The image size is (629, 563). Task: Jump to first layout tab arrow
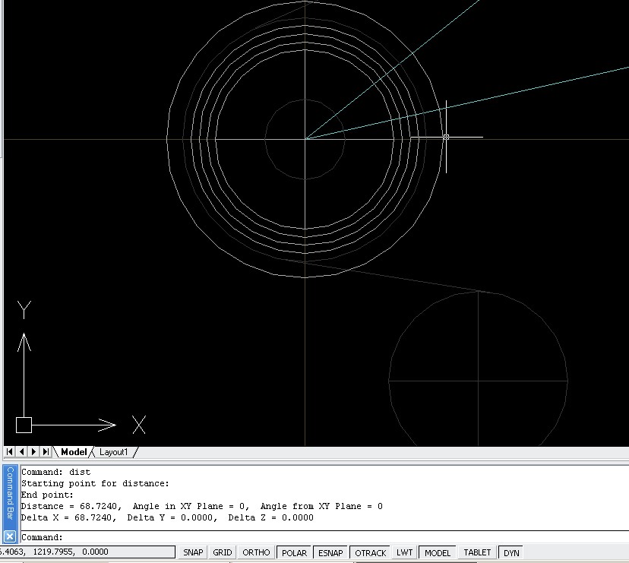point(10,452)
